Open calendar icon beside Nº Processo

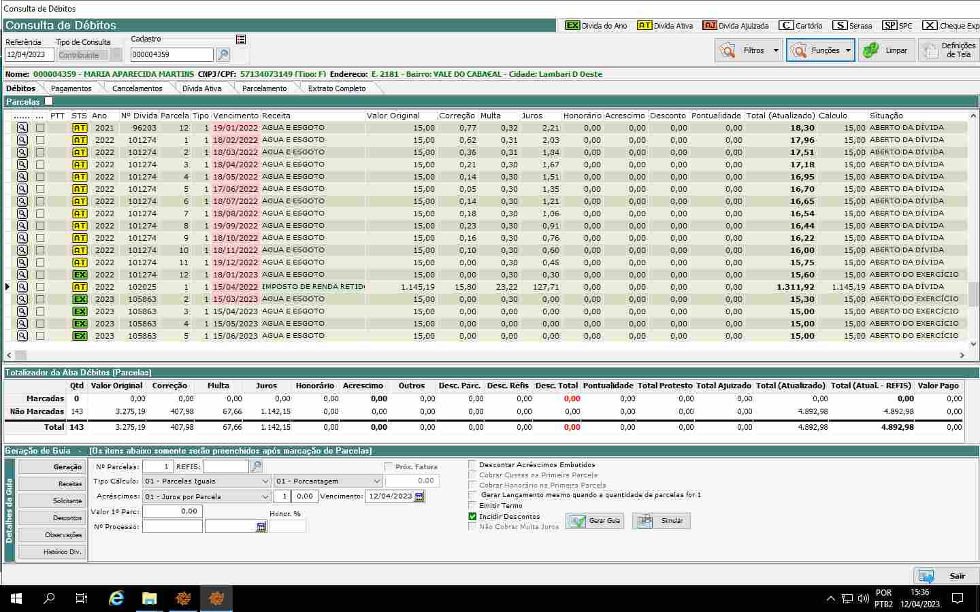point(261,527)
